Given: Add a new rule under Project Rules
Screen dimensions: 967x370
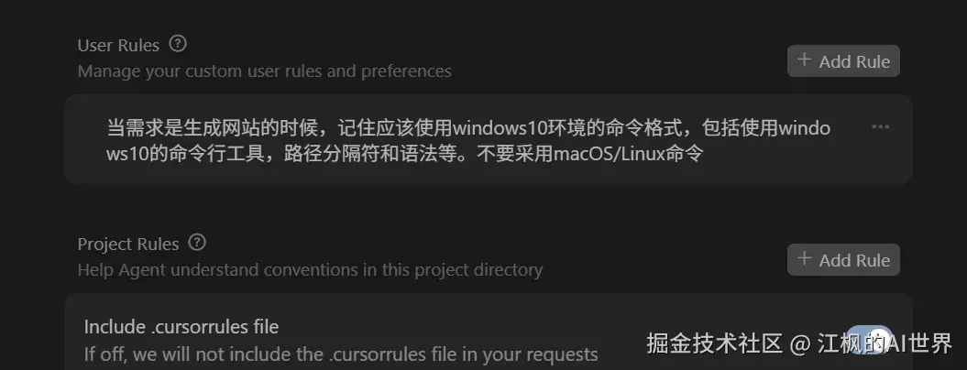Looking at the screenshot, I should click(x=843, y=260).
